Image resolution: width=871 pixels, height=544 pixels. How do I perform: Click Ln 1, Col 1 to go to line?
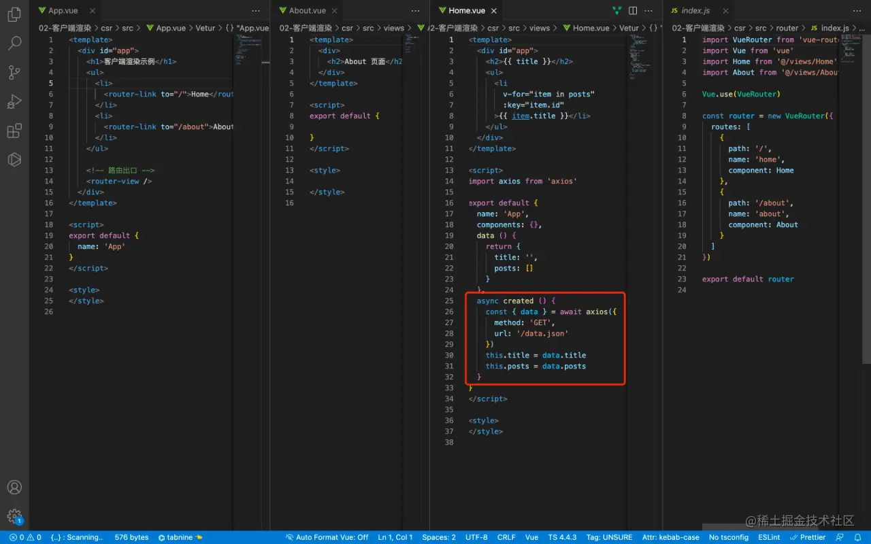point(395,537)
